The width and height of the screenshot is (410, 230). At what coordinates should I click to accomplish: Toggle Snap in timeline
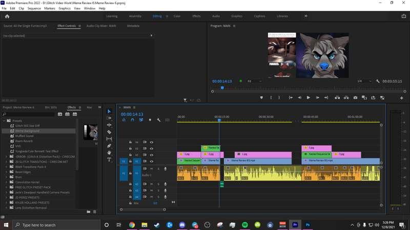(133, 120)
